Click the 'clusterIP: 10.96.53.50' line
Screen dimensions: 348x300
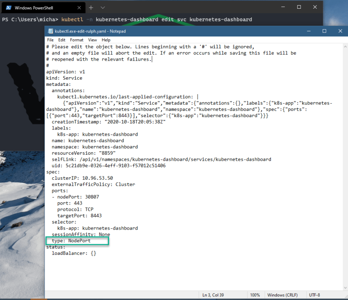82,178
